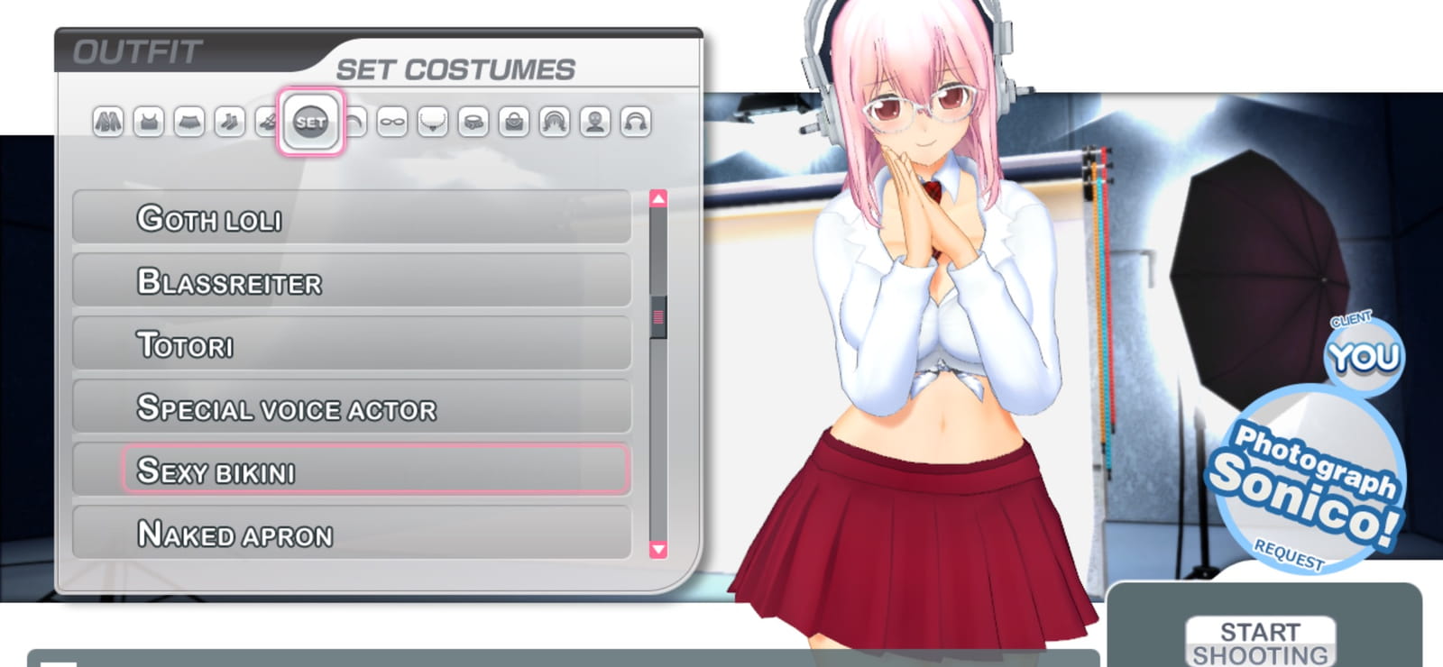
Task: Select the Blassreiter costume
Action: coord(352,280)
